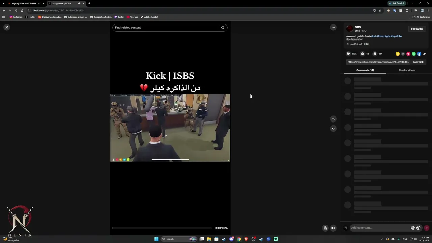The width and height of the screenshot is (432, 243).
Task: Open a new browser tab
Action: 89,3
